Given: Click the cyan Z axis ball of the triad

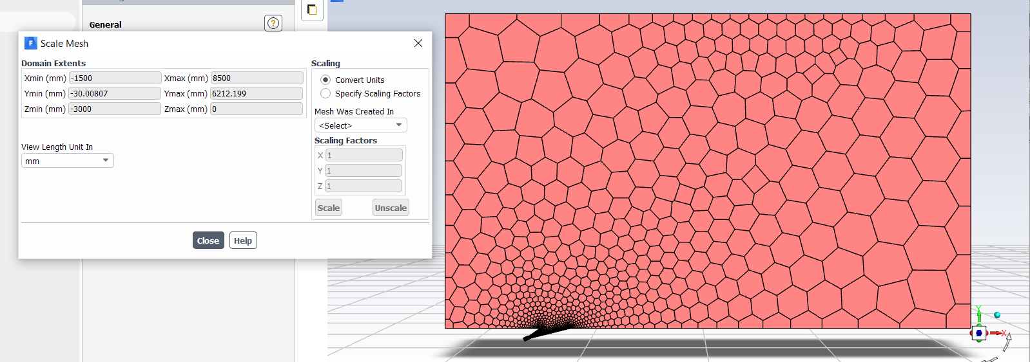Looking at the screenshot, I should click(x=997, y=314).
